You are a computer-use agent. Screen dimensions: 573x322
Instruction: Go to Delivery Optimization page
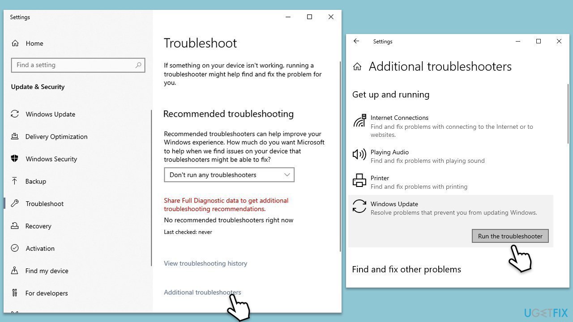[x=56, y=136]
